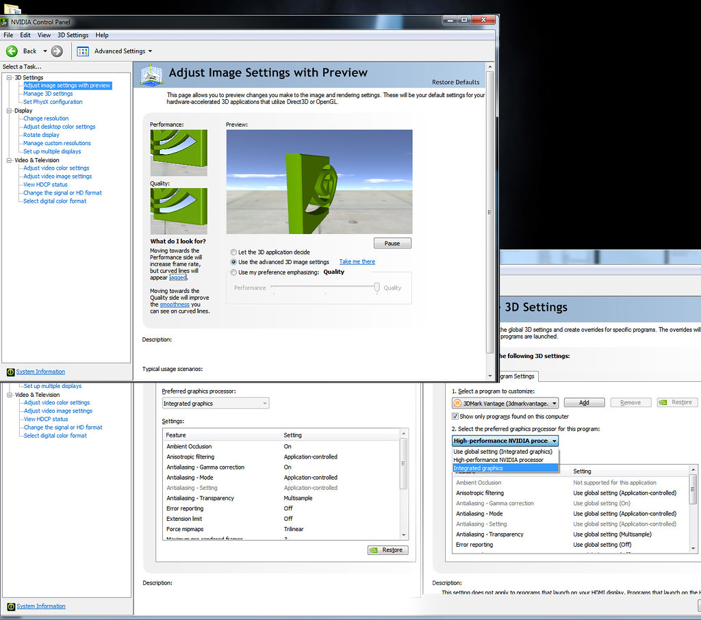Click the Performance–Quality slider handle
701x620 pixels.
pyautogui.click(x=377, y=287)
